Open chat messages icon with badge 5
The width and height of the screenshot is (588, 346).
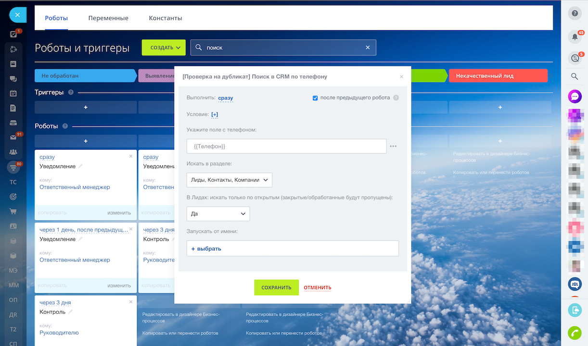coord(575,58)
